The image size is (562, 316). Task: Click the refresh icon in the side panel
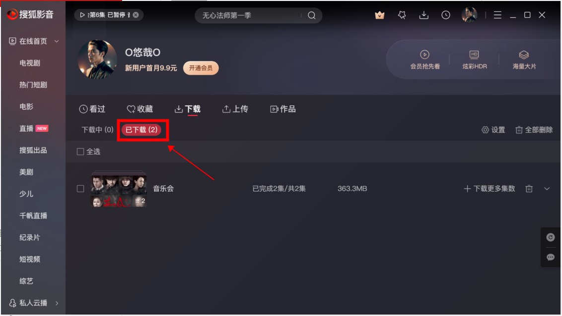click(551, 237)
